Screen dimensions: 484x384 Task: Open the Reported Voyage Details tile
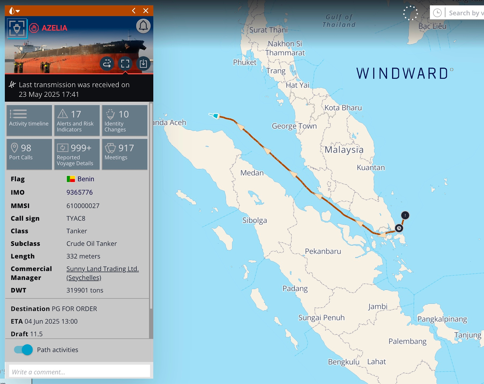click(x=77, y=154)
